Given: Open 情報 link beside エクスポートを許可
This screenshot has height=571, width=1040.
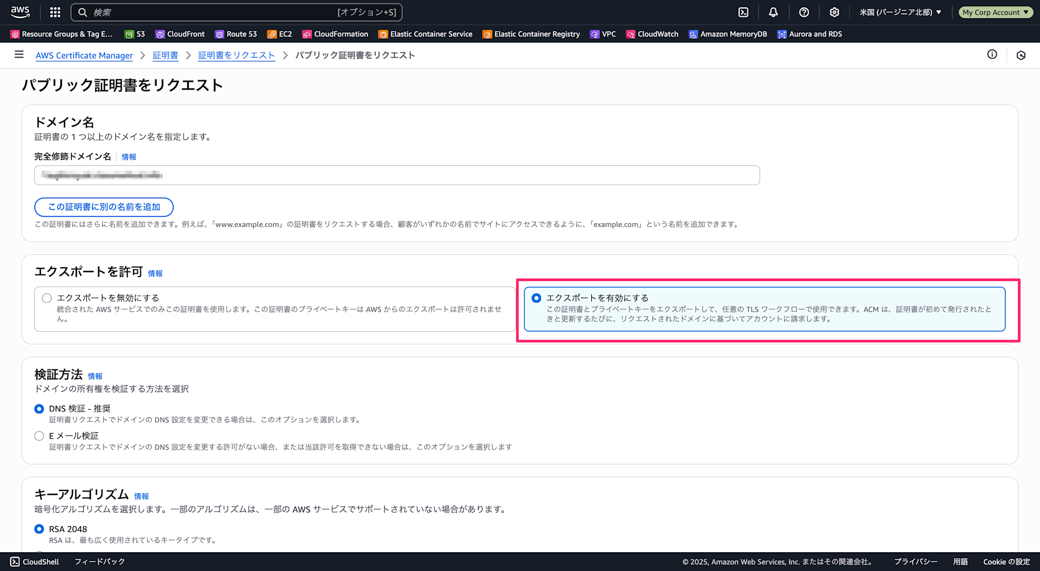Looking at the screenshot, I should 155,274.
